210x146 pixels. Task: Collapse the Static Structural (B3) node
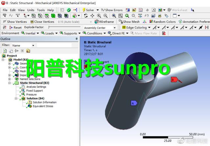[10, 83]
